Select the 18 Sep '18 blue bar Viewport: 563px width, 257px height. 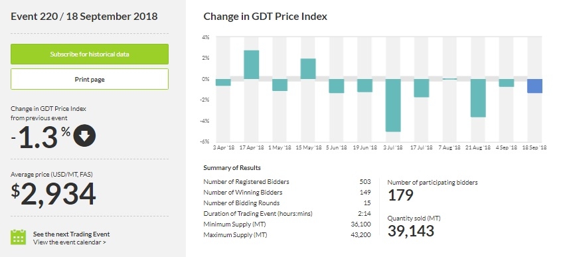click(534, 86)
